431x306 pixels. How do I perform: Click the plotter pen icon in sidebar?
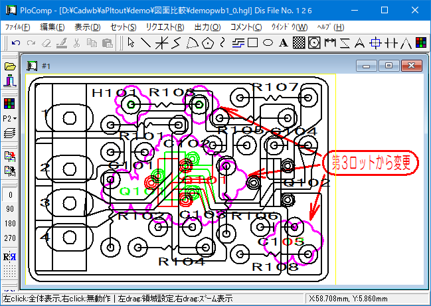(x=10, y=81)
